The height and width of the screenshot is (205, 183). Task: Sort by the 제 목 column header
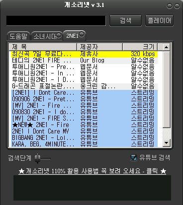click(x=43, y=47)
